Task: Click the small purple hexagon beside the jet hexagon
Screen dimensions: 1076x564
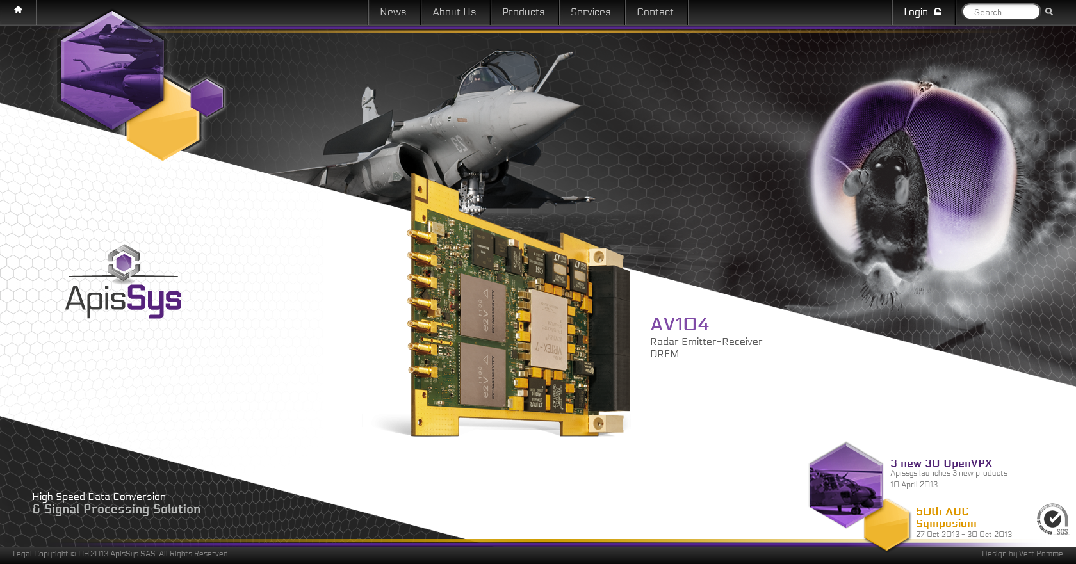Action: (207, 98)
